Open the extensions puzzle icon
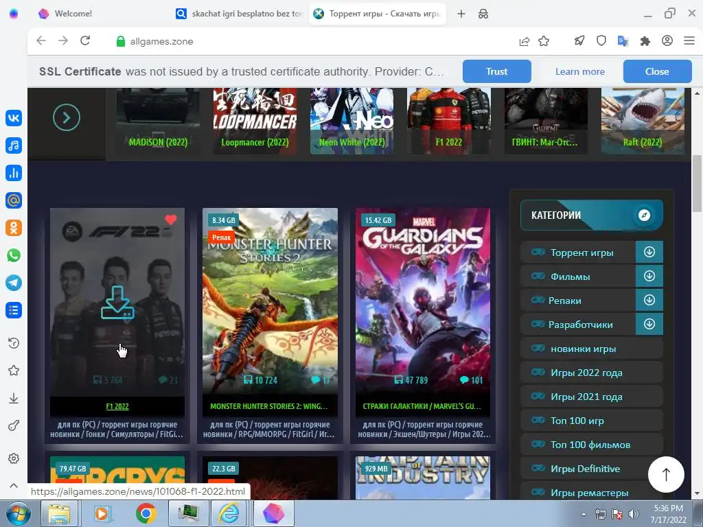The width and height of the screenshot is (703, 527). click(645, 41)
